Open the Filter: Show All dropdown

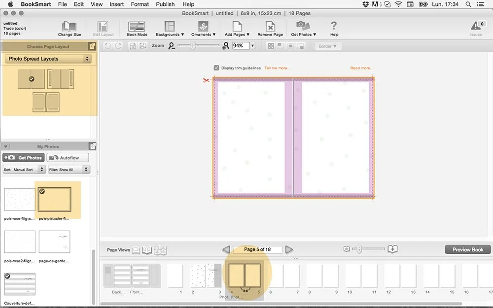(69, 170)
